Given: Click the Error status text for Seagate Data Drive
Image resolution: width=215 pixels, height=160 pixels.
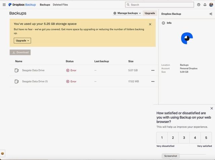Looking at the screenshot, I should [73, 70].
